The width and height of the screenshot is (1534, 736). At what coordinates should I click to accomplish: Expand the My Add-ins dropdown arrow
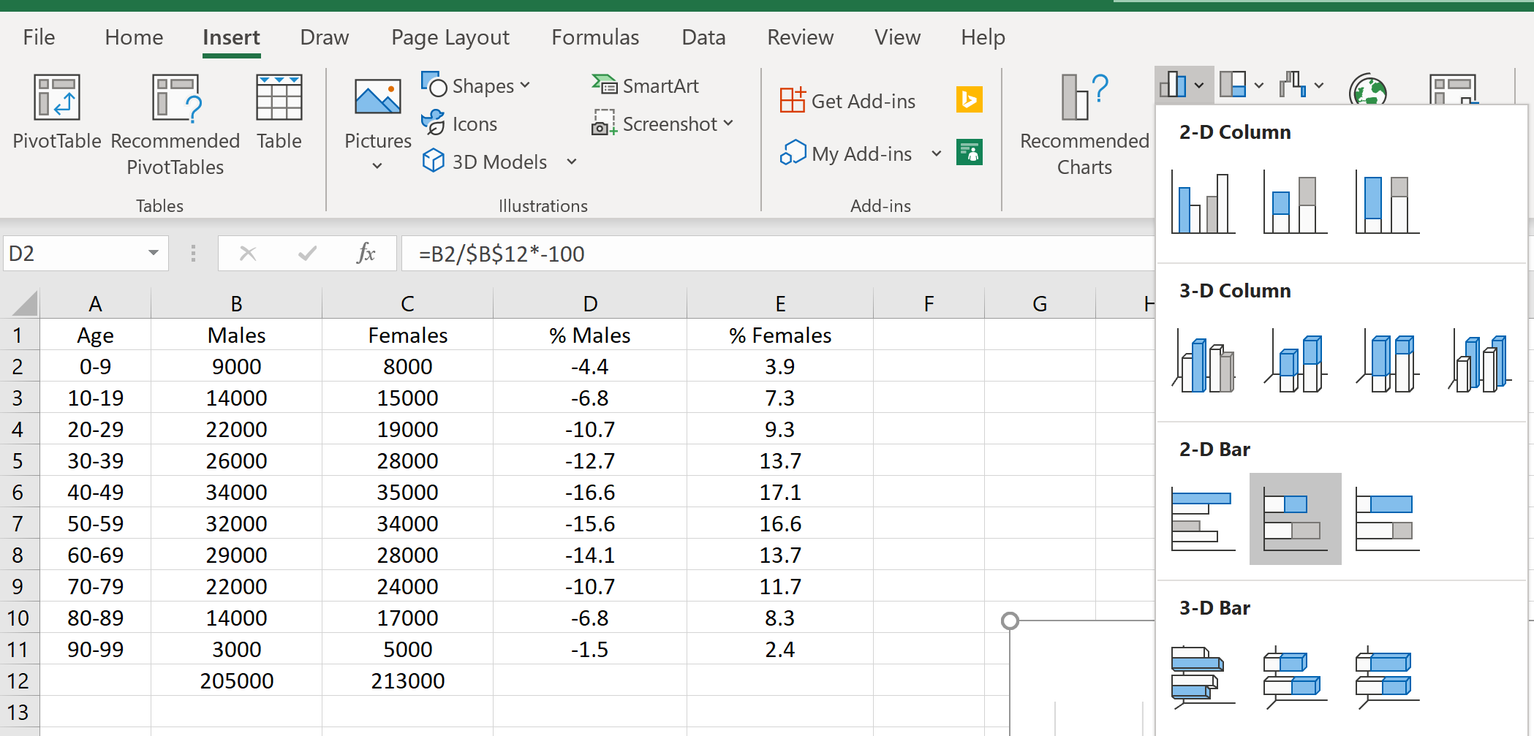[937, 153]
